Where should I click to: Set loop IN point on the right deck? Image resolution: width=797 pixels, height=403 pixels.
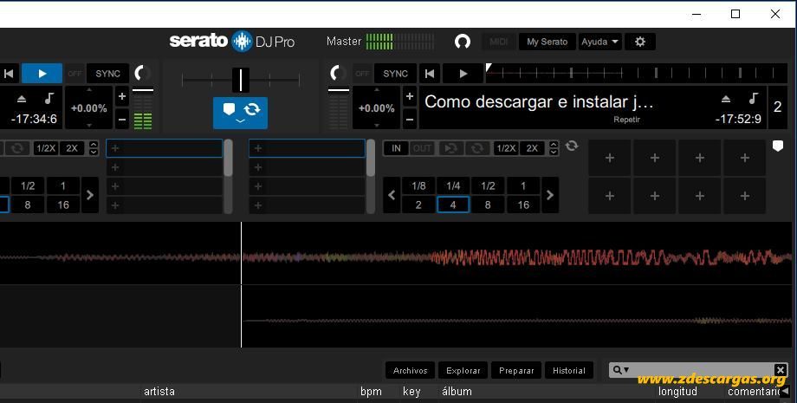pos(396,148)
